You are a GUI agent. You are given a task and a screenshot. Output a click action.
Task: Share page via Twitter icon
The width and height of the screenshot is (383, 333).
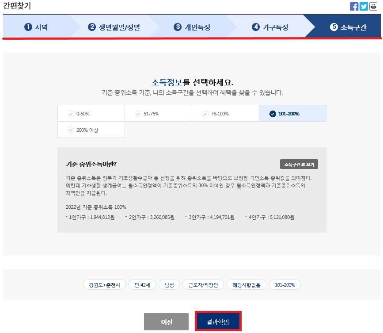coord(364,6)
